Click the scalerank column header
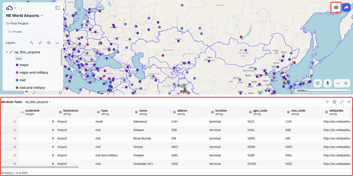Viewport: 353px width, 176px height. pos(37,112)
